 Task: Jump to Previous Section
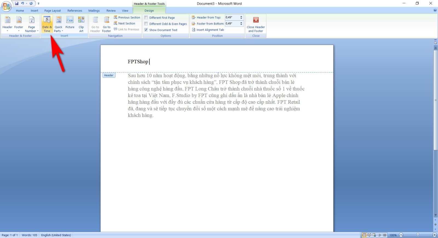coord(127,17)
